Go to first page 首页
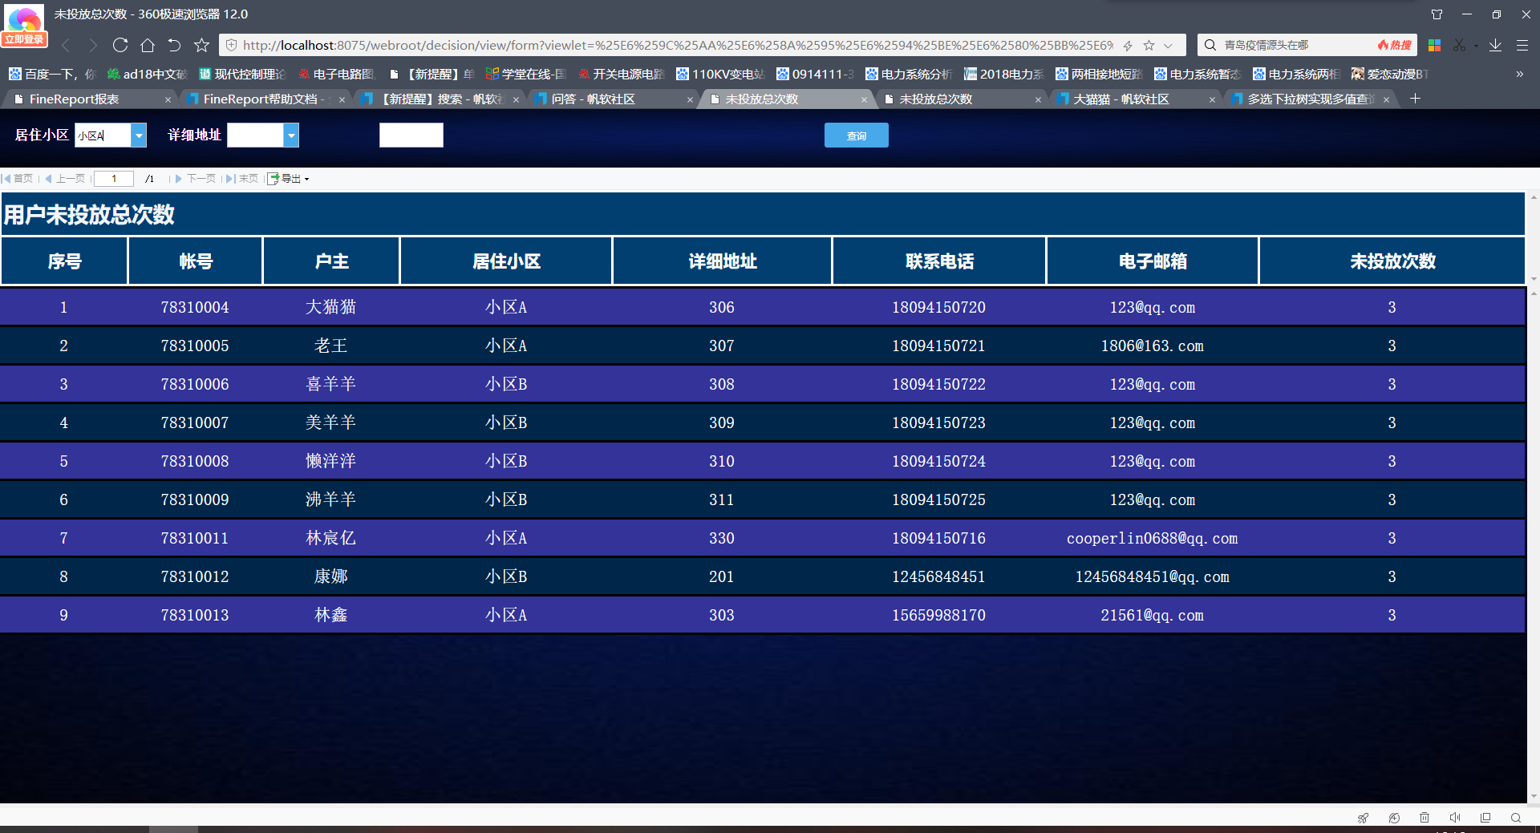 click(18, 179)
